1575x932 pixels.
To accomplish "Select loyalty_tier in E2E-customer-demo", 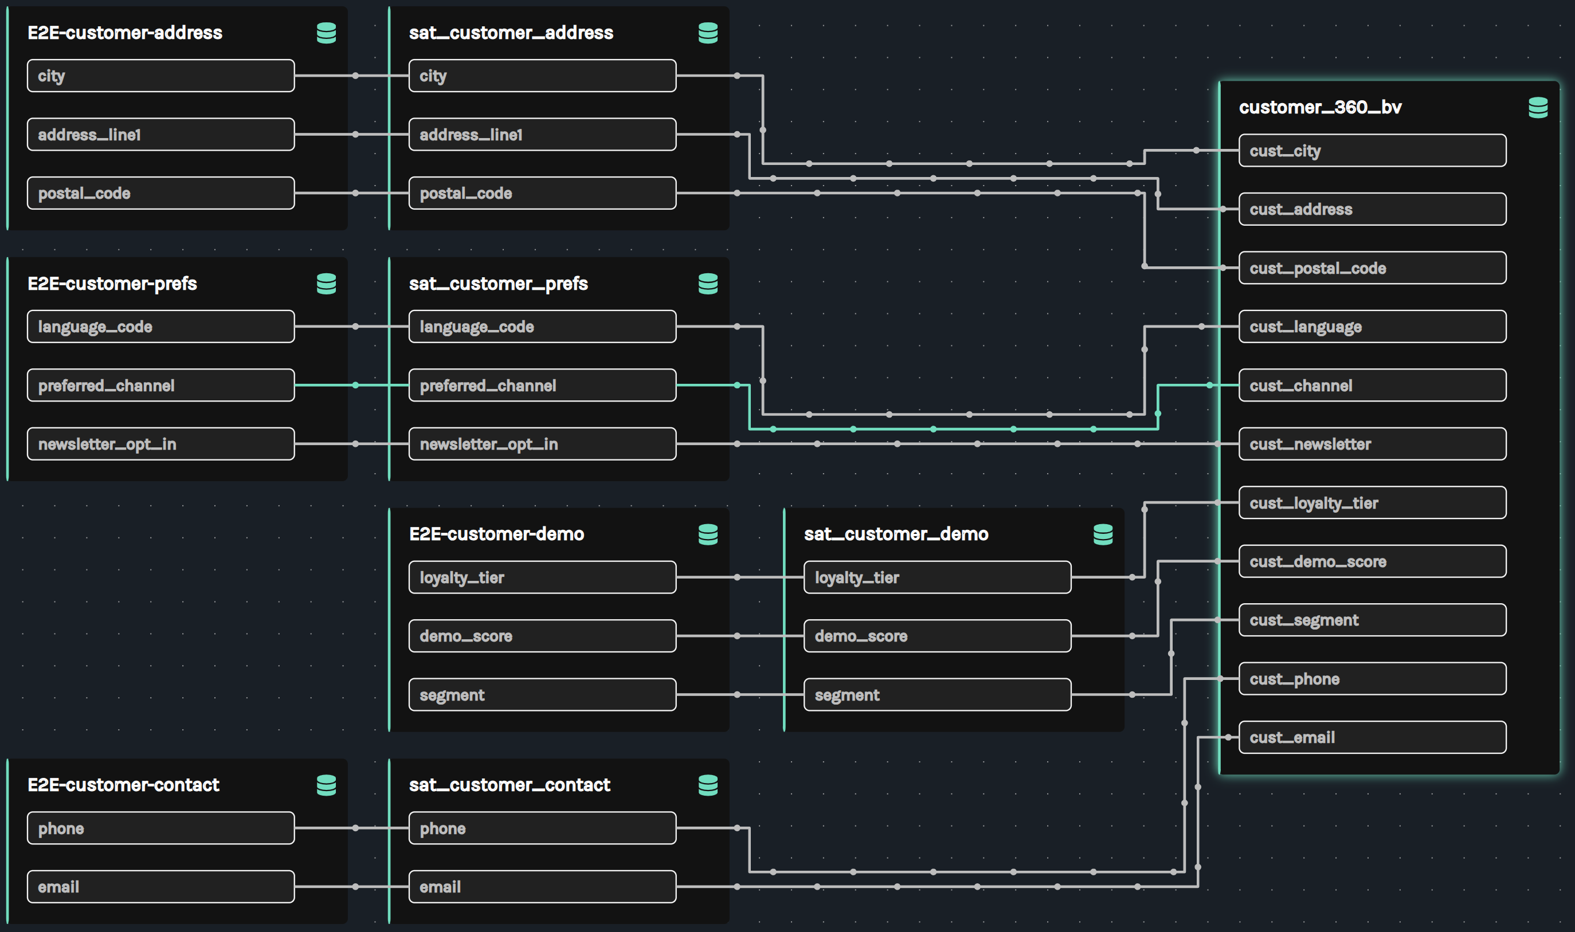I will [x=542, y=577].
